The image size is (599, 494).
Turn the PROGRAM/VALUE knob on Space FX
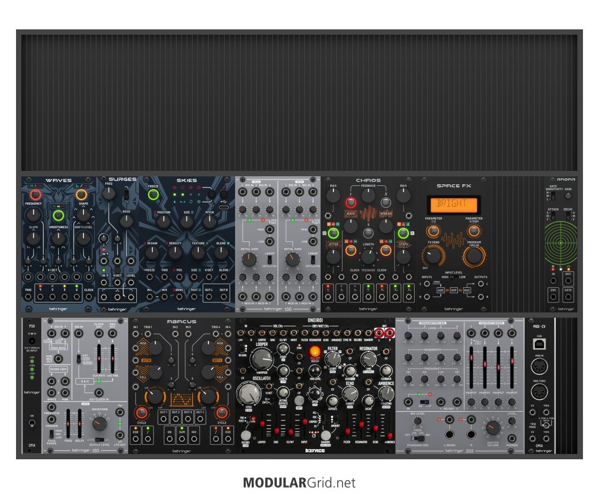pos(474,256)
